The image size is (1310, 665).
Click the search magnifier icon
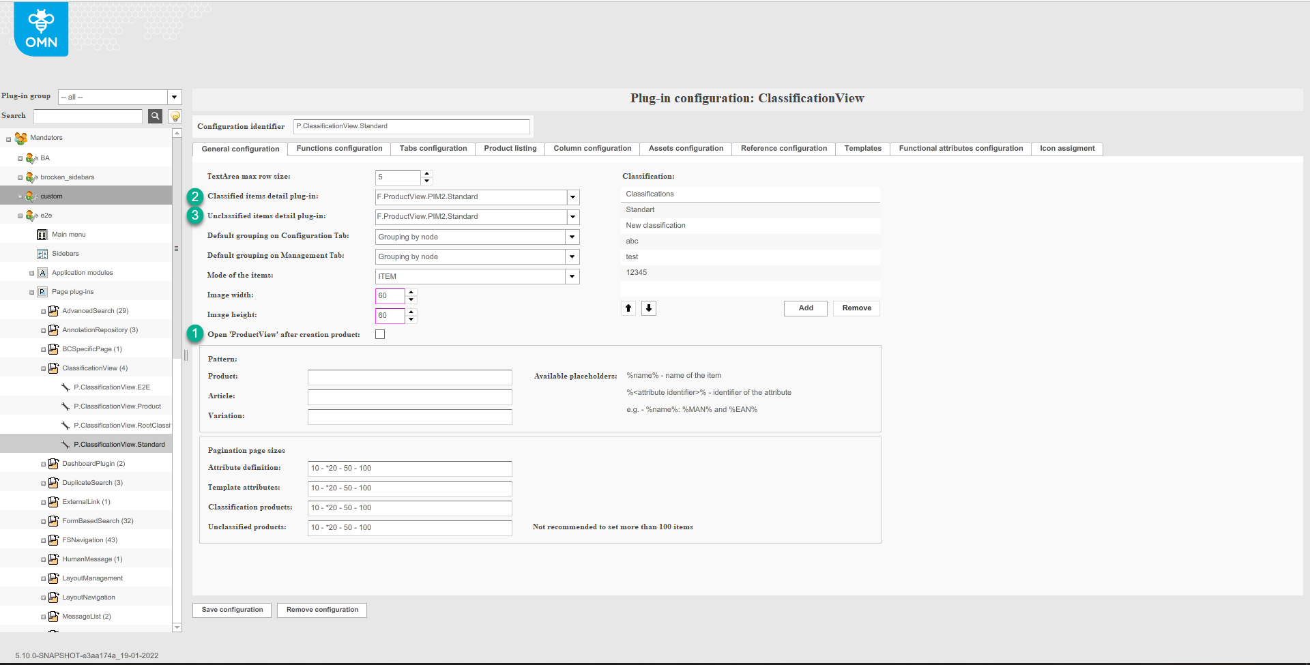(155, 116)
